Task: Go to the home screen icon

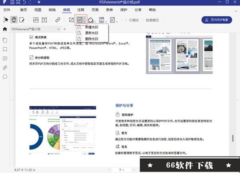Action: (x=5, y=29)
